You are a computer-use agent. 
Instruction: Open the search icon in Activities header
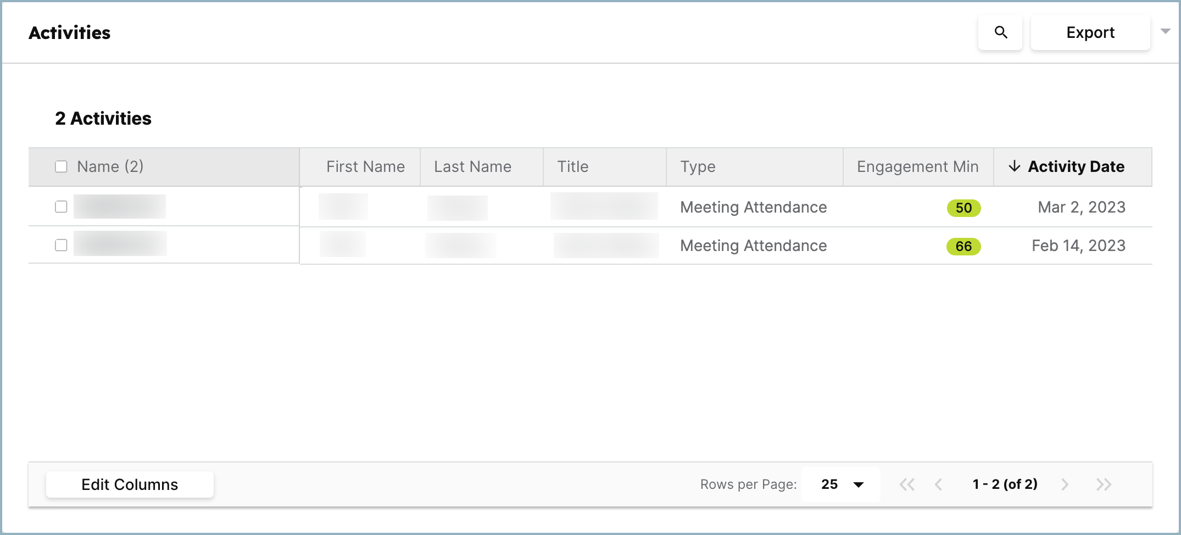1000,32
